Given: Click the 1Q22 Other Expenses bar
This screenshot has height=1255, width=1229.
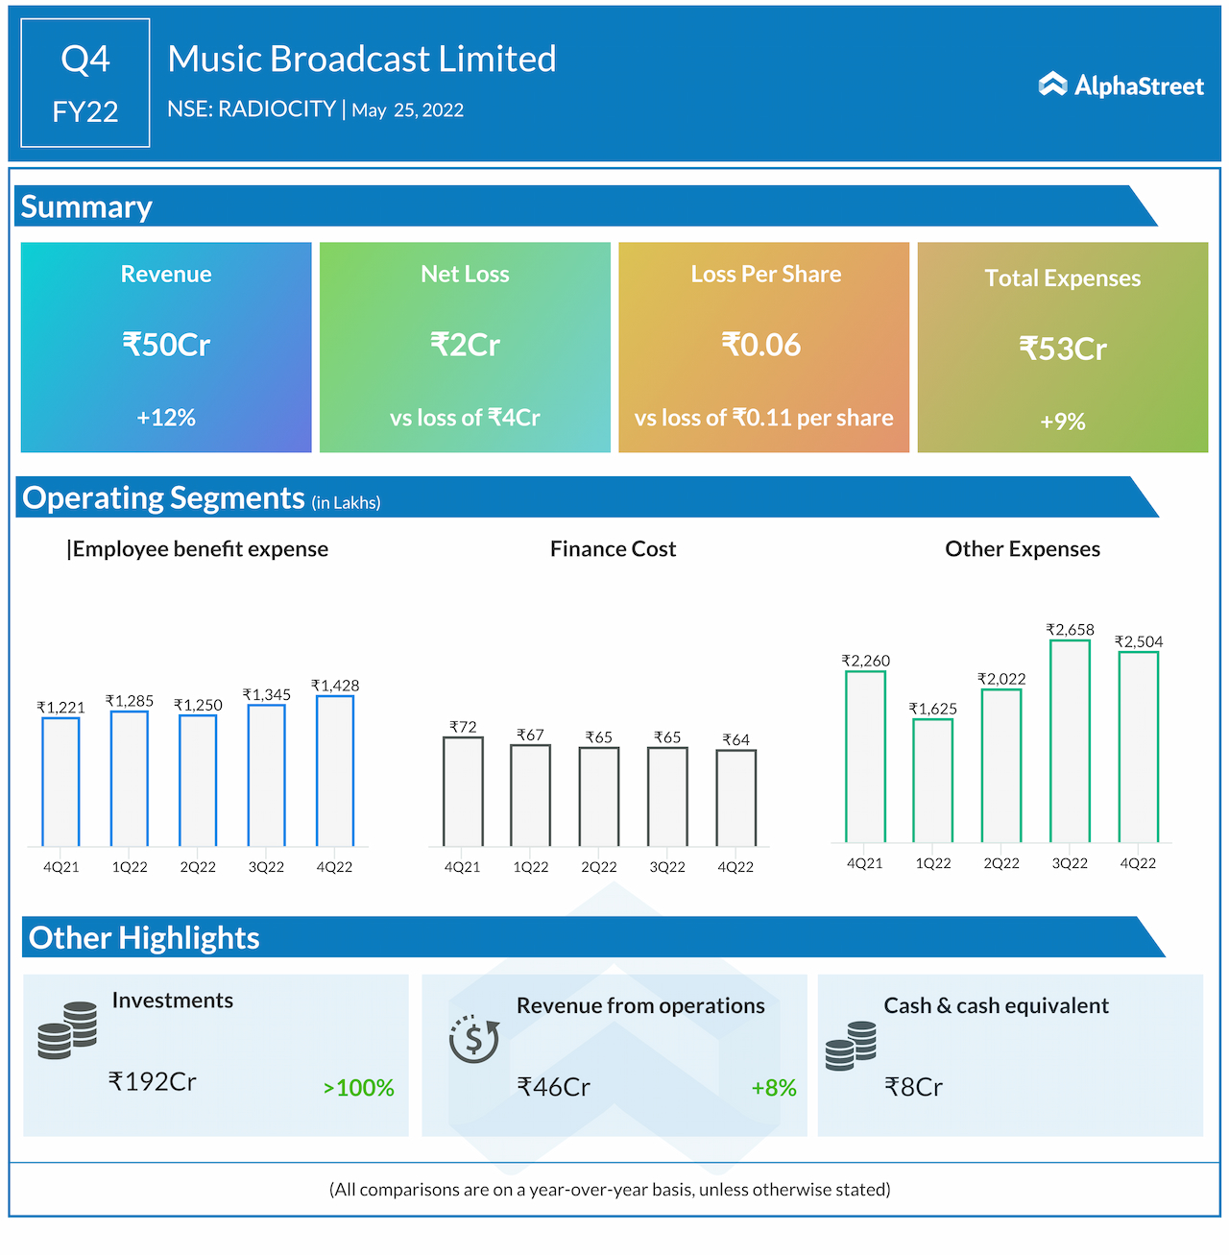Looking at the screenshot, I should click(932, 781).
